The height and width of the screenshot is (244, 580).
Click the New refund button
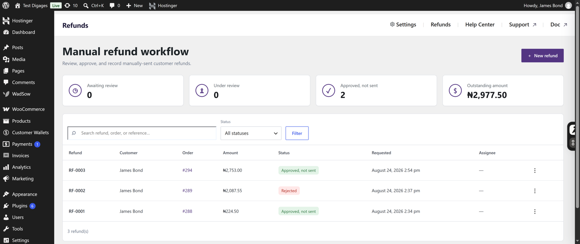tap(542, 55)
